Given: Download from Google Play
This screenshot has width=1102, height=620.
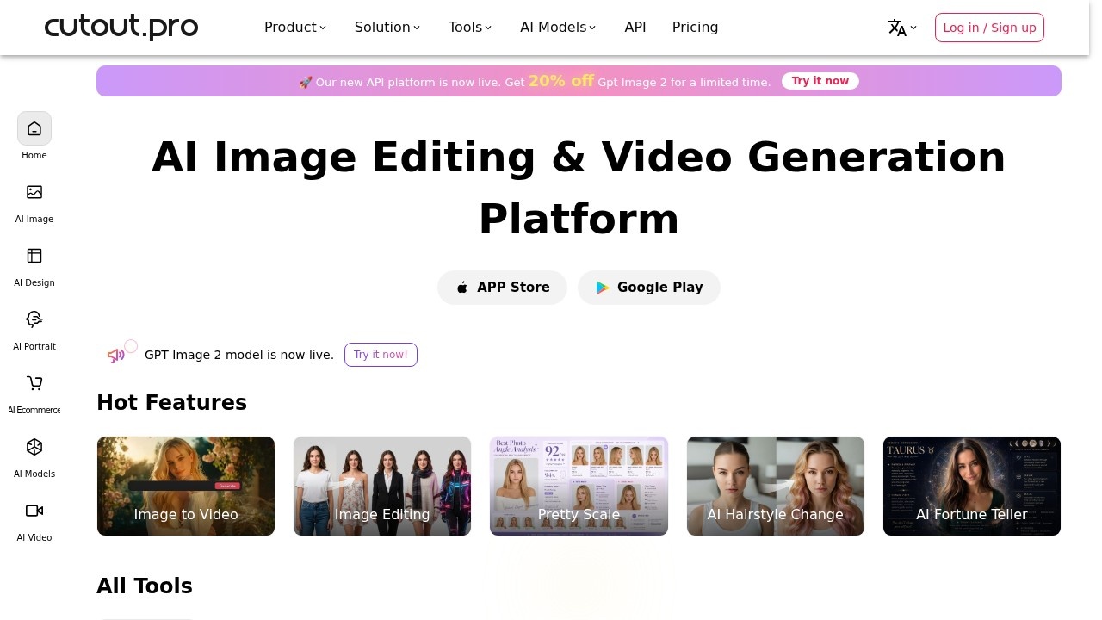Looking at the screenshot, I should pos(649,288).
